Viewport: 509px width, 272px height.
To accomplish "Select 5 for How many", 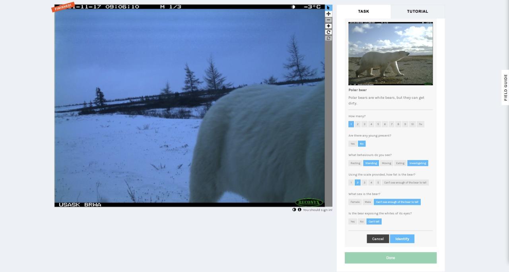I will pos(378,124).
